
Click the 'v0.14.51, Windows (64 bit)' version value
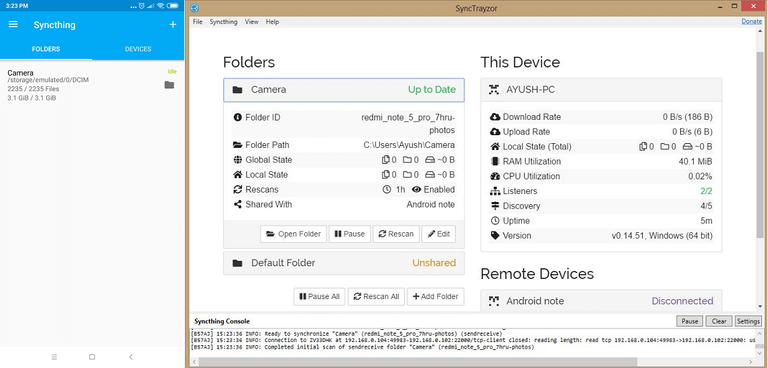point(661,236)
